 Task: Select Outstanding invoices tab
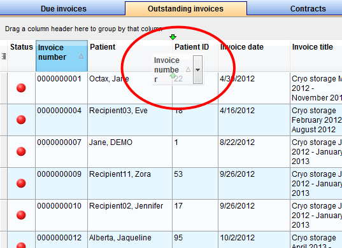[185, 9]
